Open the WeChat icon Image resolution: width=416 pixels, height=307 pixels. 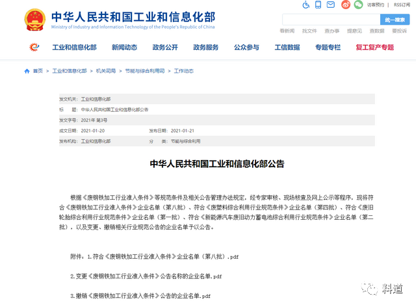tap(358, 5)
